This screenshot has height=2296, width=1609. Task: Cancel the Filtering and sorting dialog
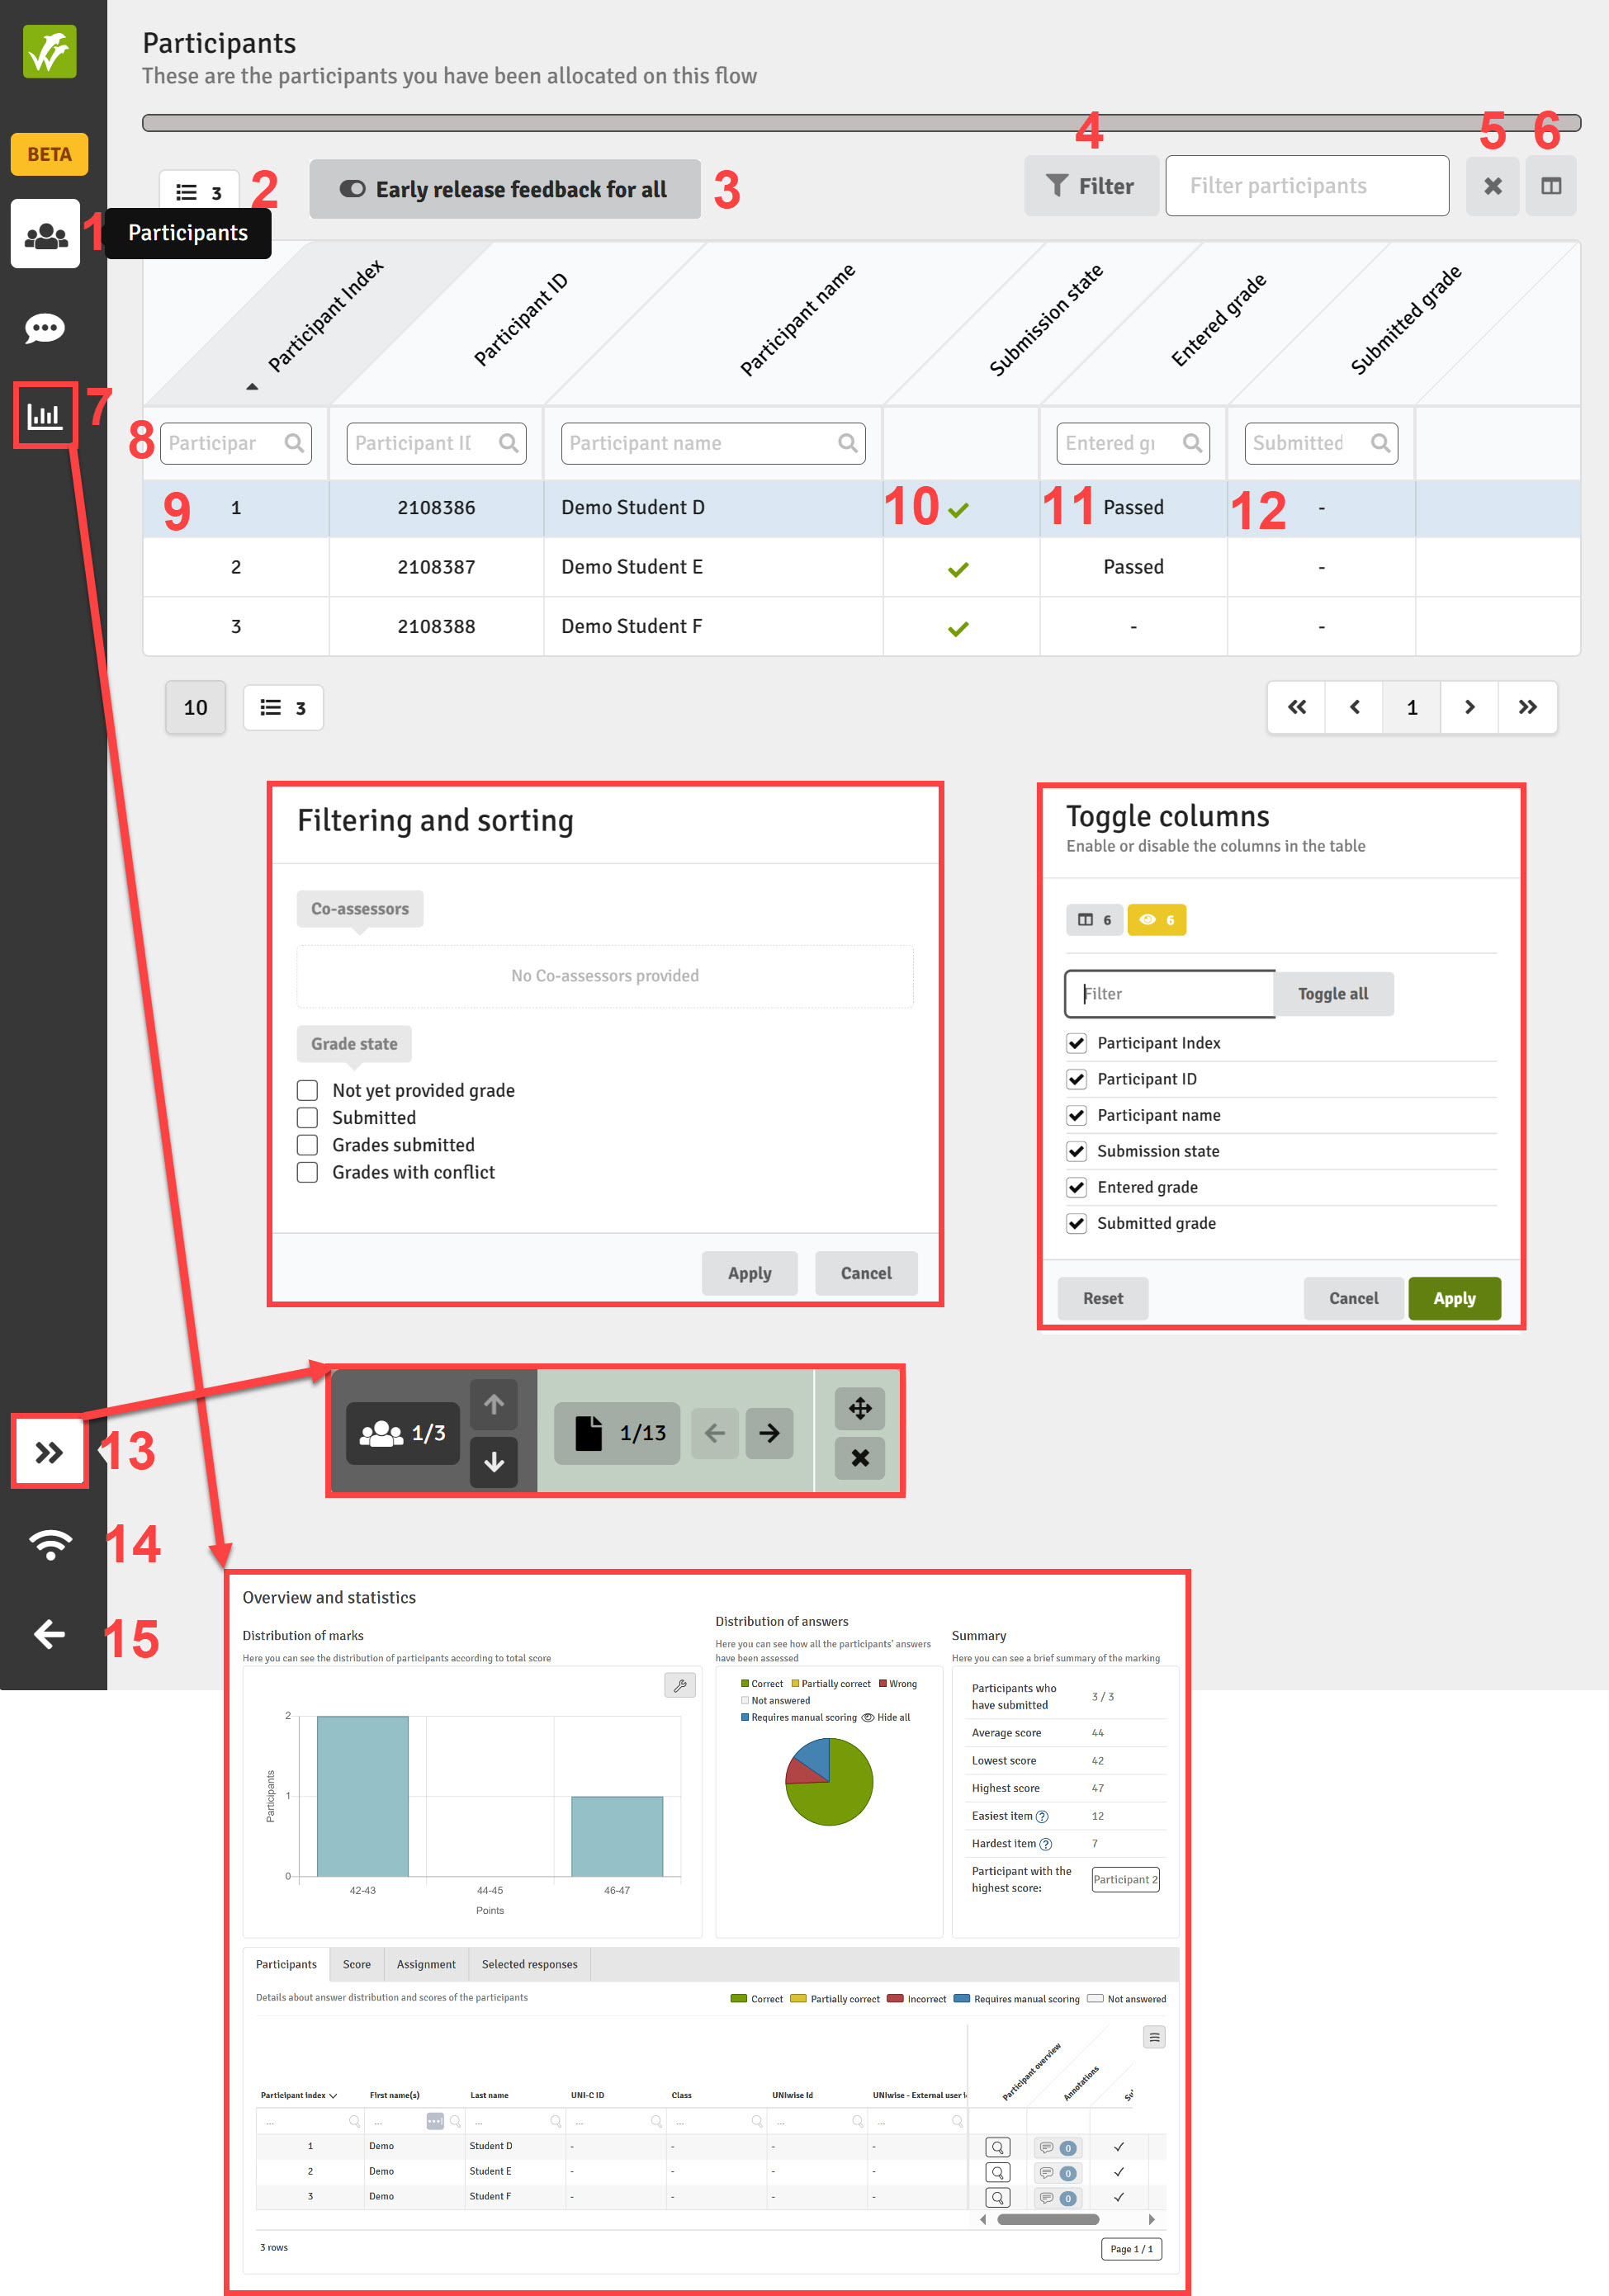866,1273
